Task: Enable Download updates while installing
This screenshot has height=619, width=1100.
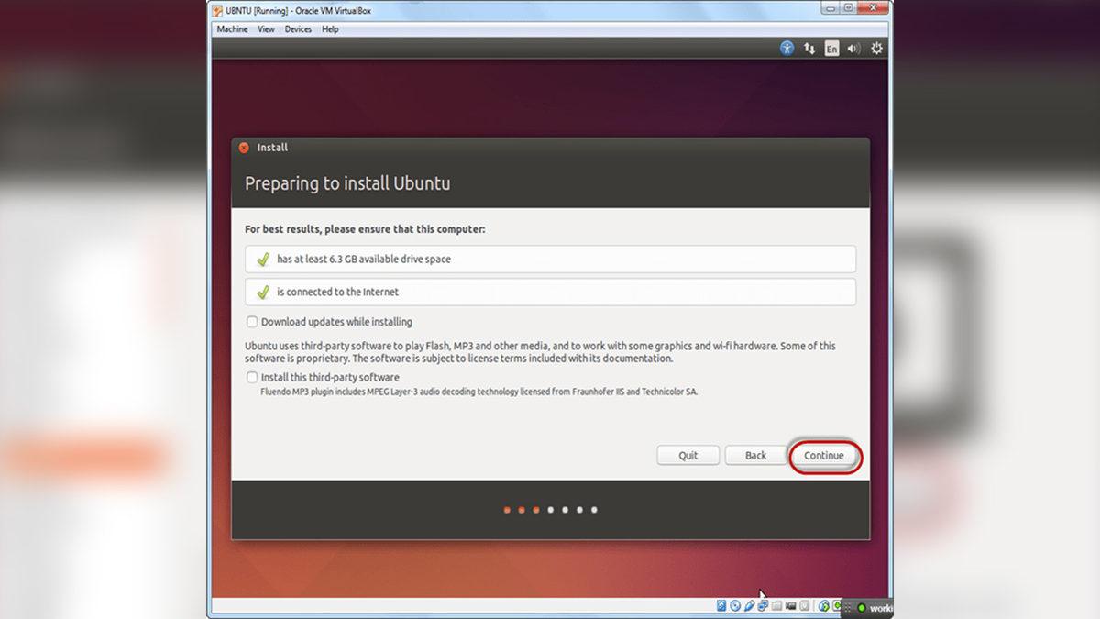Action: pos(252,322)
